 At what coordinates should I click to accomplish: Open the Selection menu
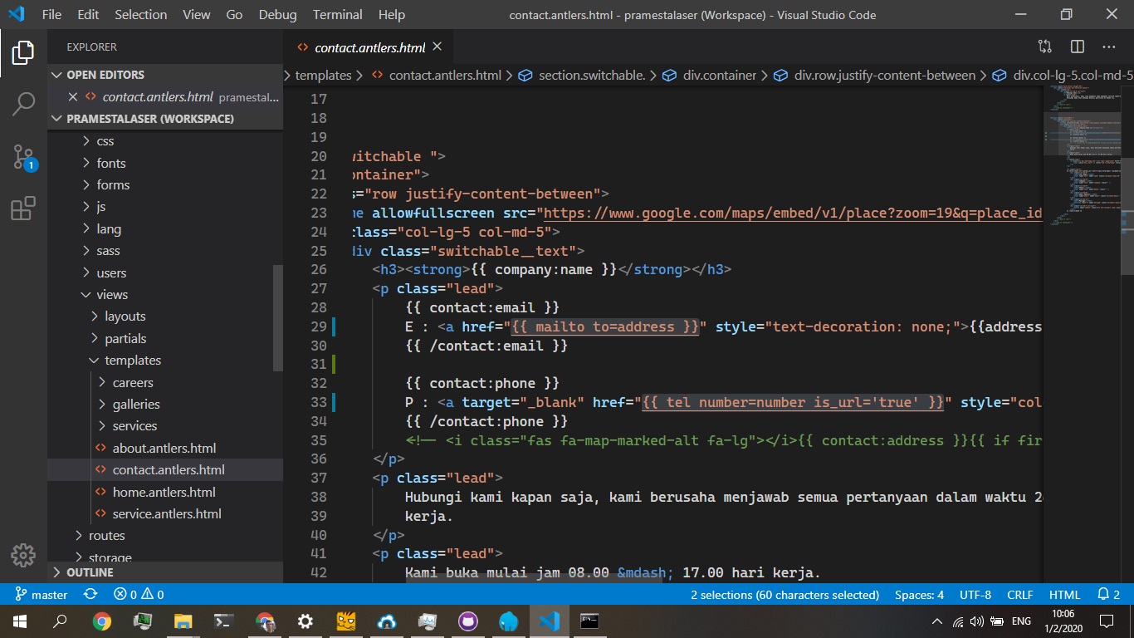click(x=141, y=14)
